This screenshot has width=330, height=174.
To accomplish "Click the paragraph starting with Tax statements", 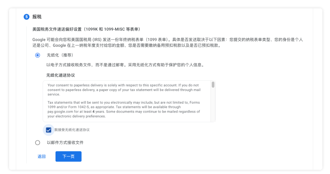I will 124,109.
